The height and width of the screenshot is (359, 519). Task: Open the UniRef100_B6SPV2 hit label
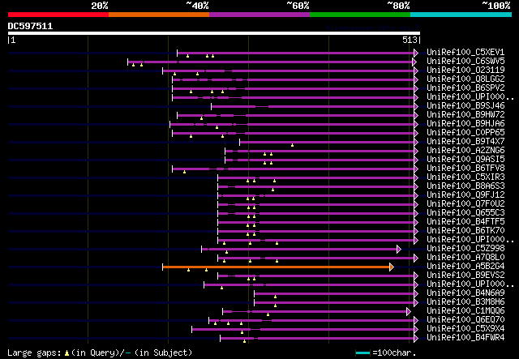[465, 88]
